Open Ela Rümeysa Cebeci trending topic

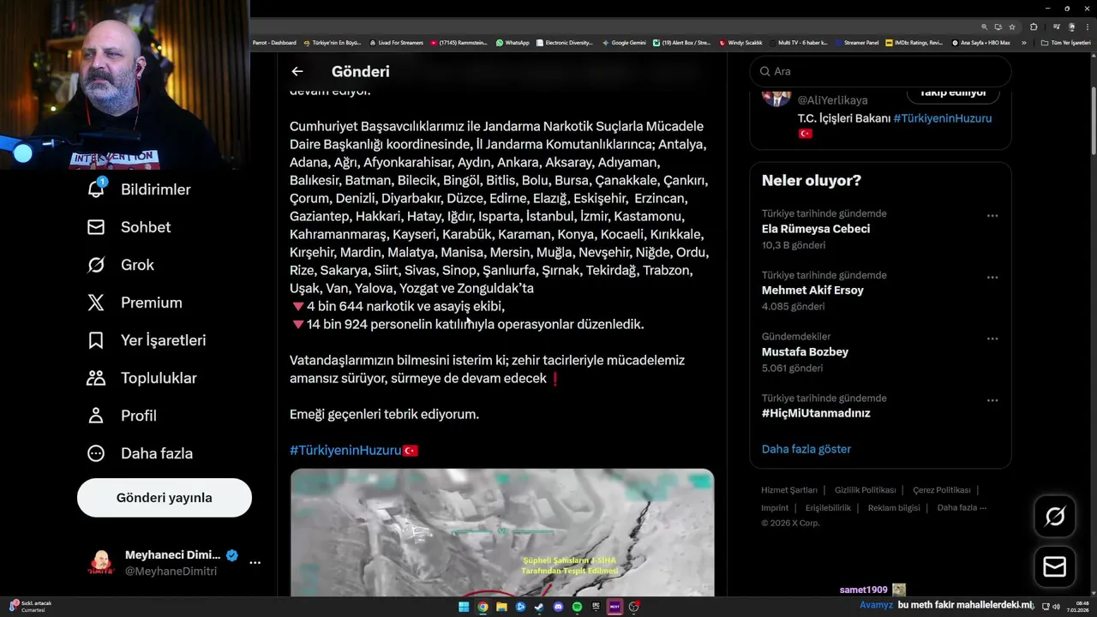click(x=816, y=229)
